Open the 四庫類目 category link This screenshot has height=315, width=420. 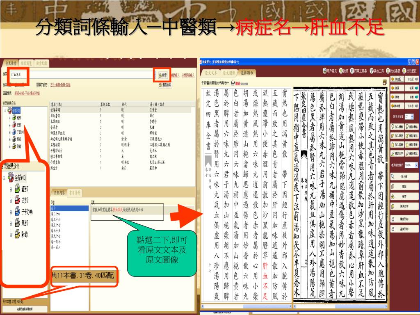pyautogui.click(x=27, y=93)
